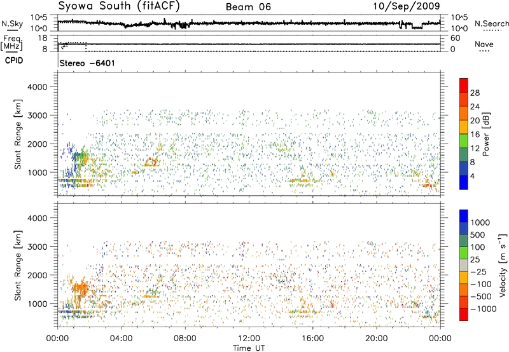509x352 pixels.
Task: Click the '-1000' label on Velocity color bar
Action: pyautogui.click(x=484, y=309)
